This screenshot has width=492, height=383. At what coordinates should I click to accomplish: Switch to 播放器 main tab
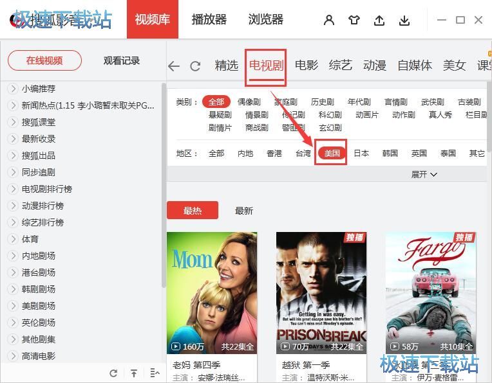209,19
